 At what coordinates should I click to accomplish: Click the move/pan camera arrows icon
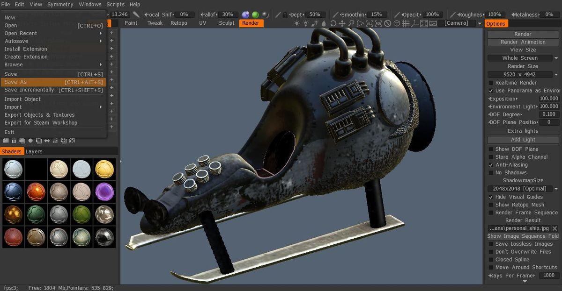pos(342,23)
